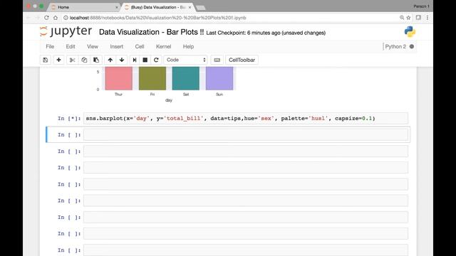Open the Help menu
Viewport: 456px width, 256px height.
click(188, 46)
